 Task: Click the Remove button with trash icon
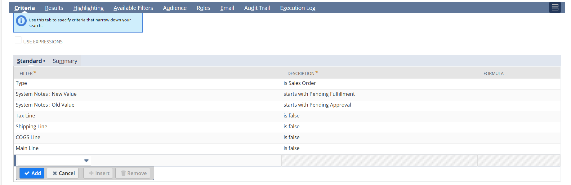click(133, 173)
